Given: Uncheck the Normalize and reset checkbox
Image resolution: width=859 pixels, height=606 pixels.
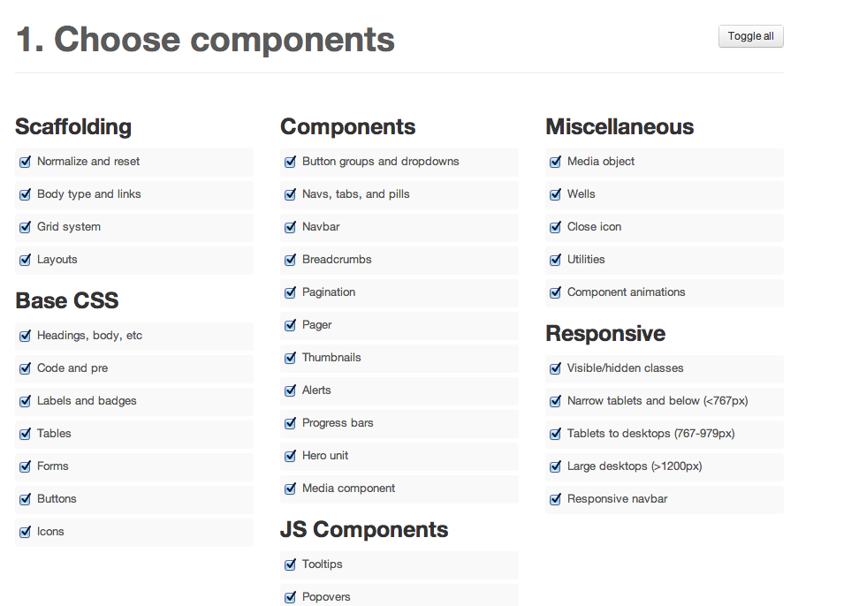Looking at the screenshot, I should click(25, 162).
